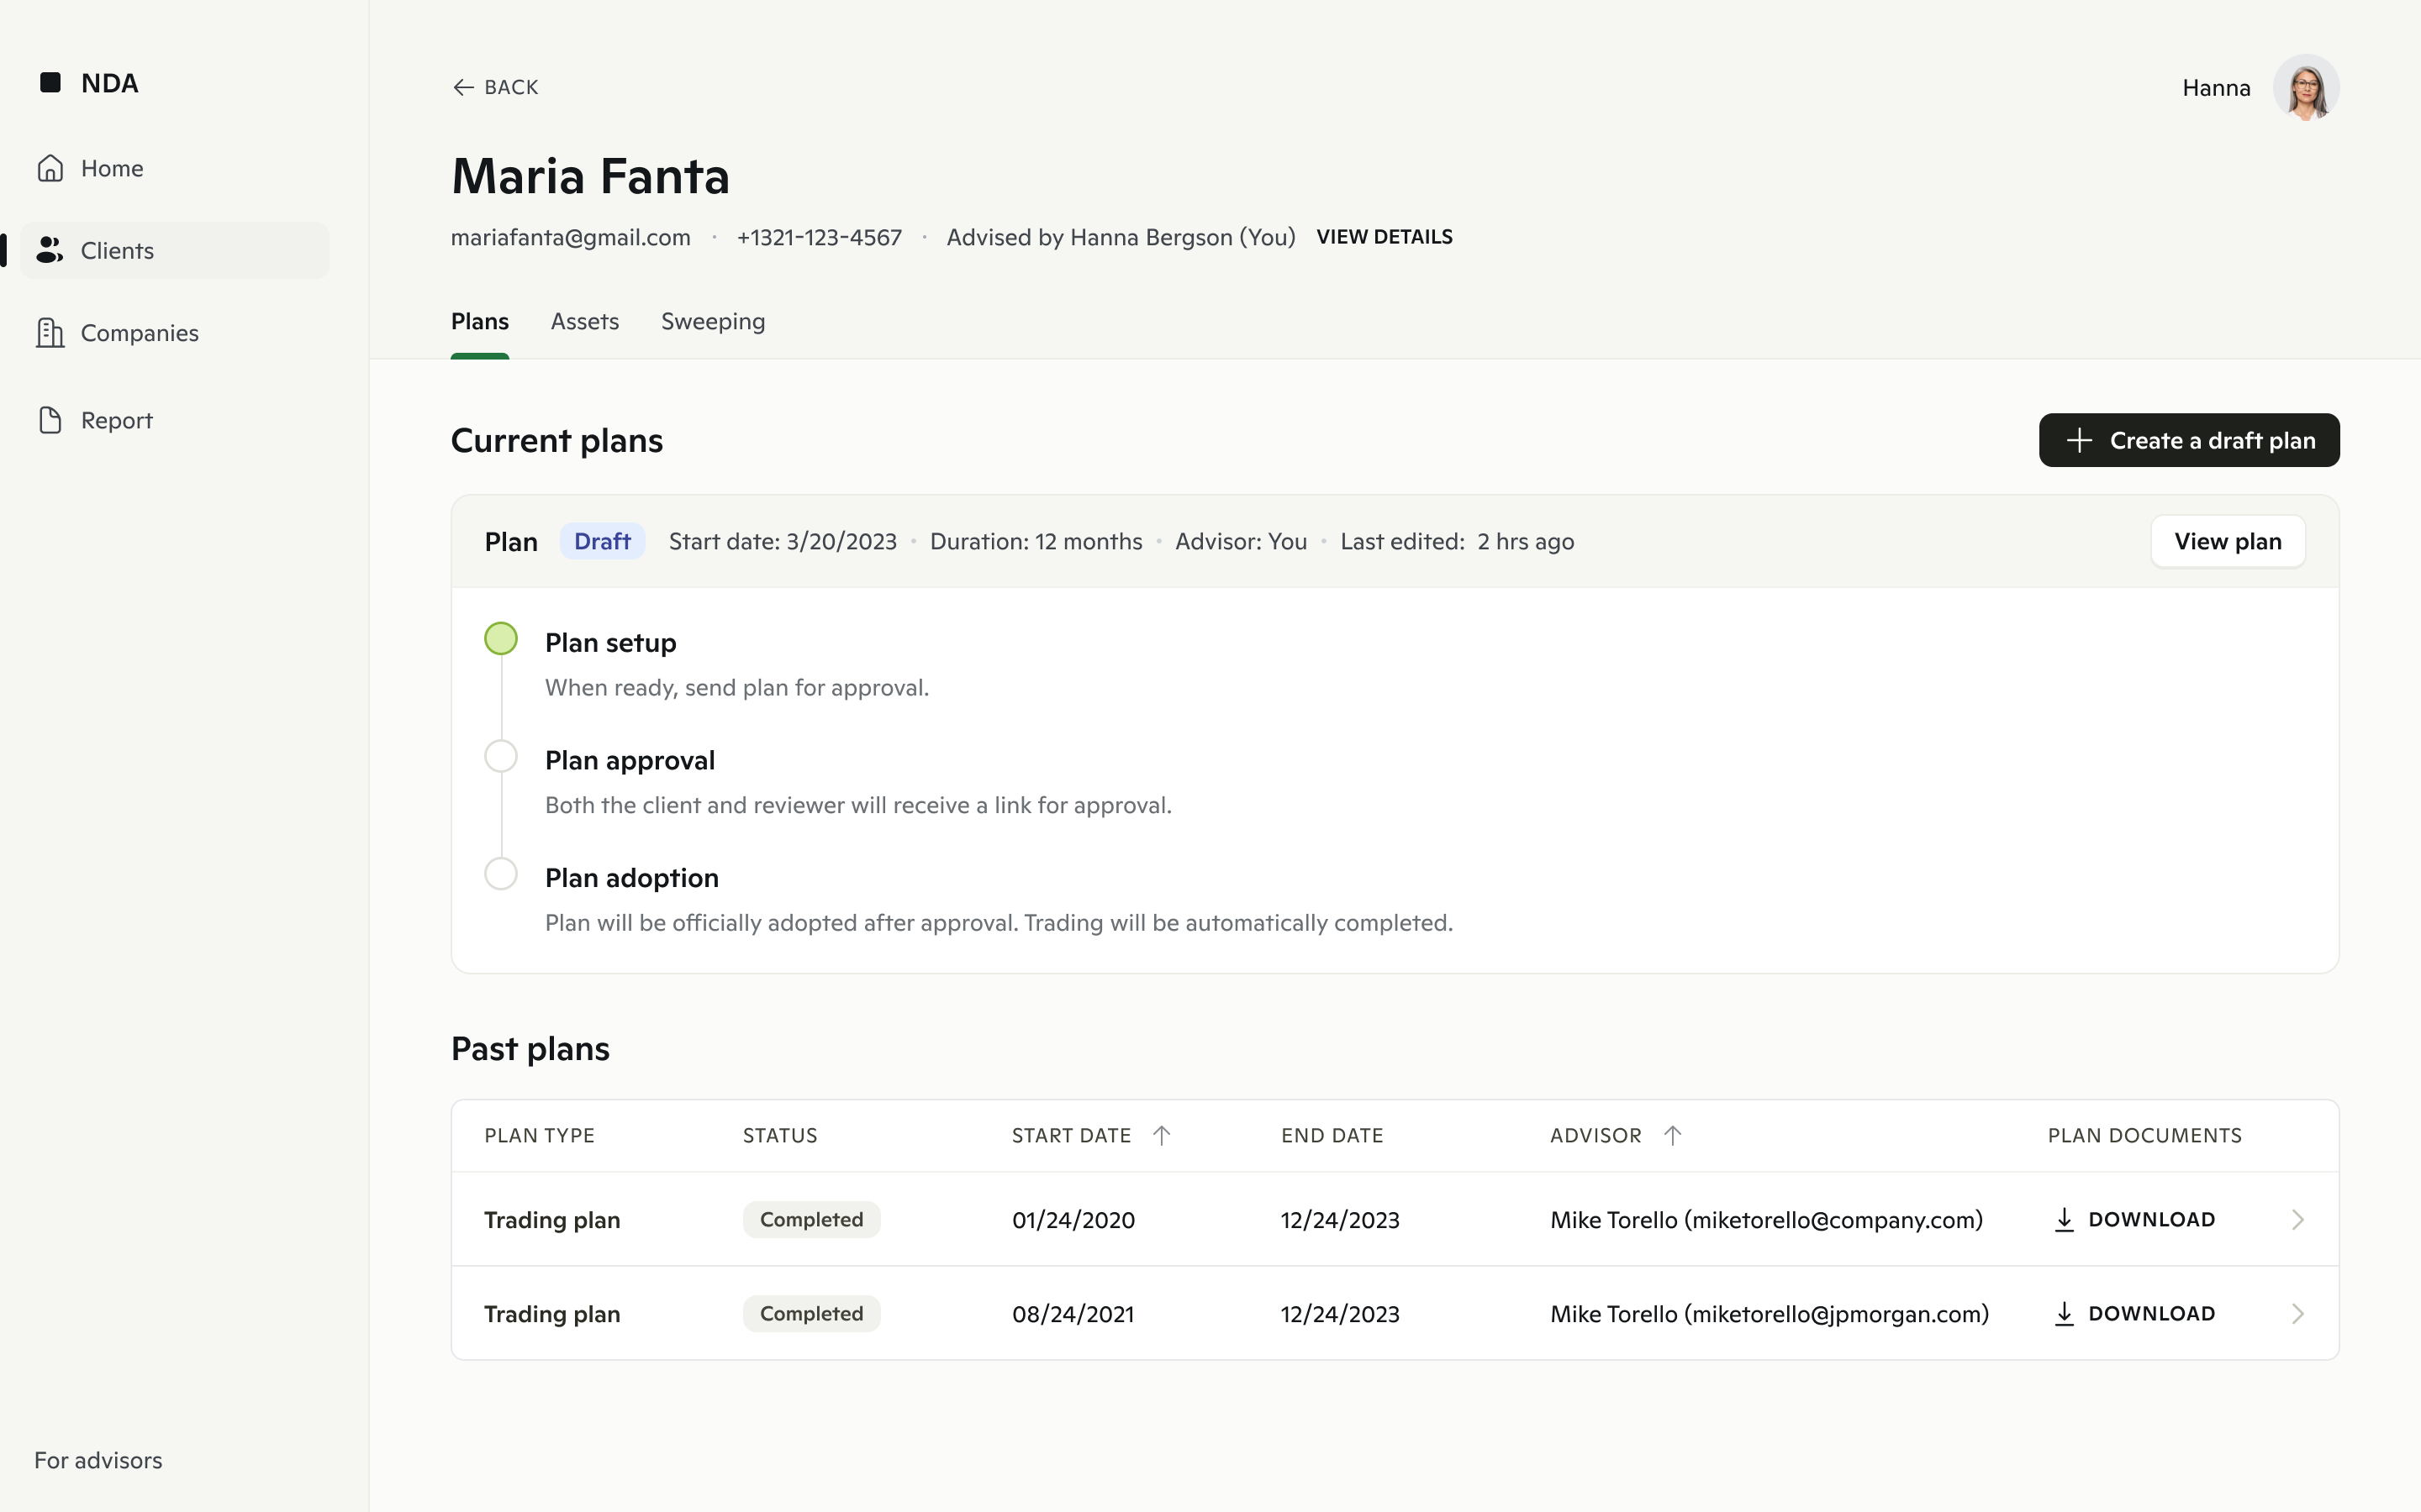Select the Plan setup step circle
Screen dimensions: 2421x1512
click(x=501, y=639)
